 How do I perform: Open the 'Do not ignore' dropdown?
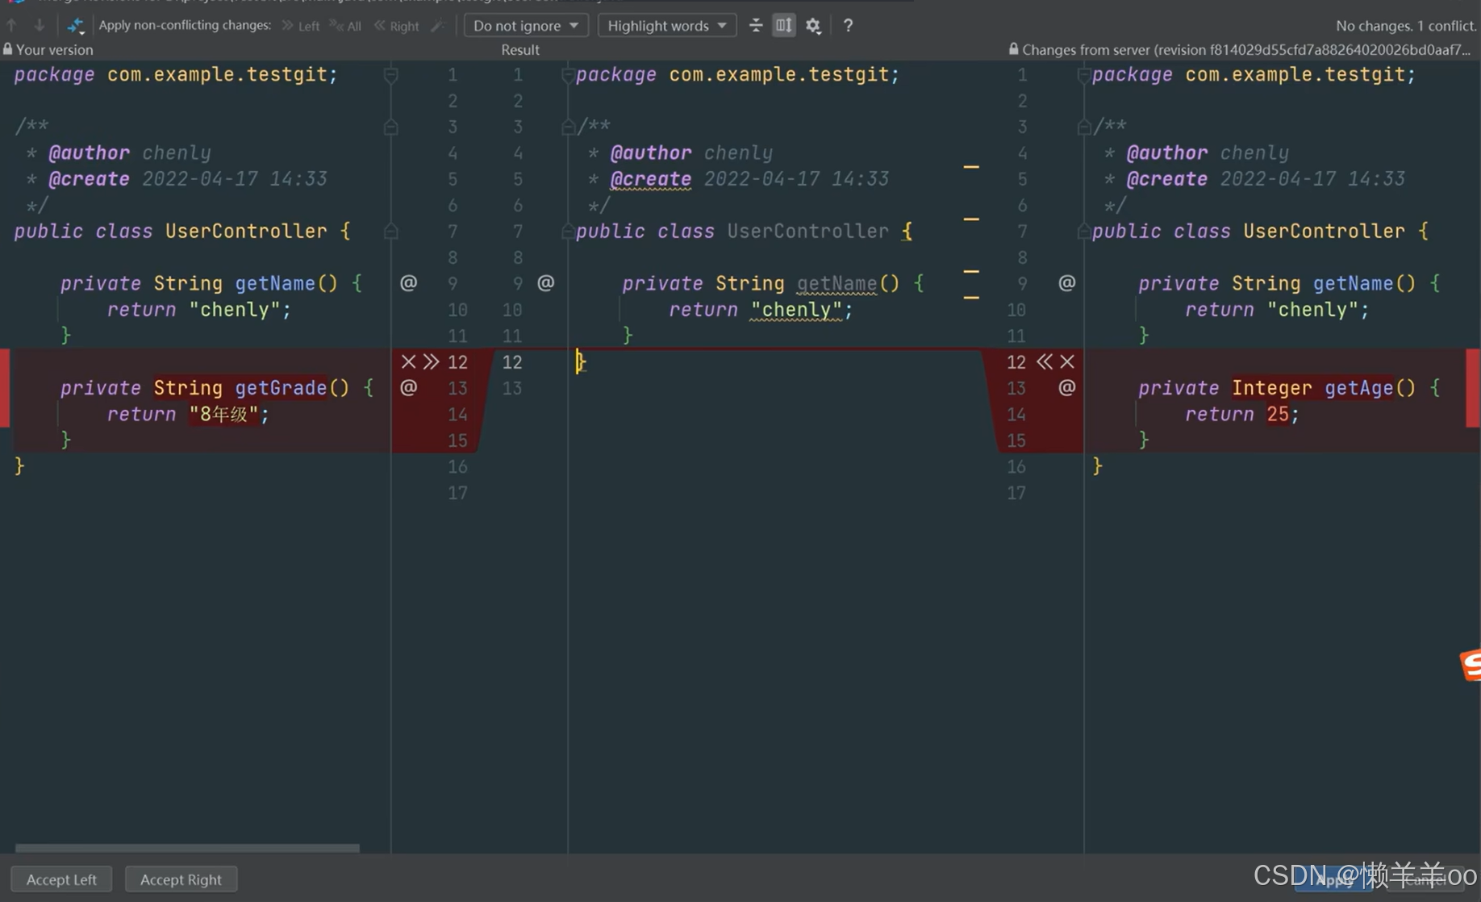526,26
